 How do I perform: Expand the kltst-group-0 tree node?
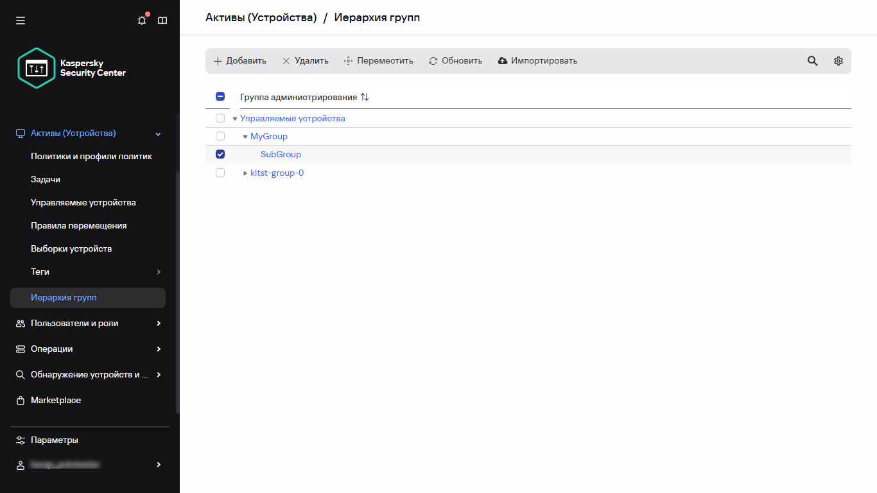(245, 173)
